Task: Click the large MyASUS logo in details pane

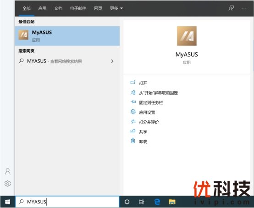Action: click(x=187, y=36)
